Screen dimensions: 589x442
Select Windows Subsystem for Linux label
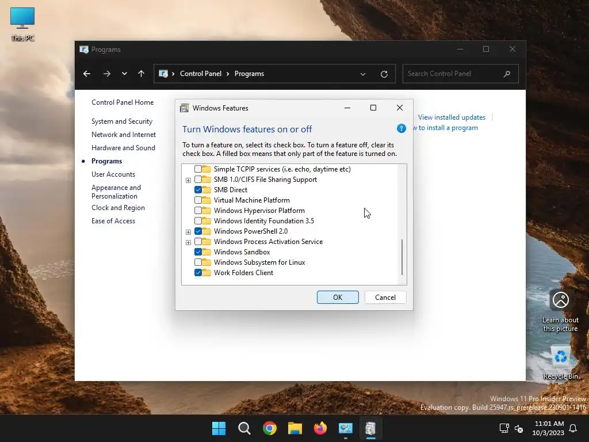point(259,262)
